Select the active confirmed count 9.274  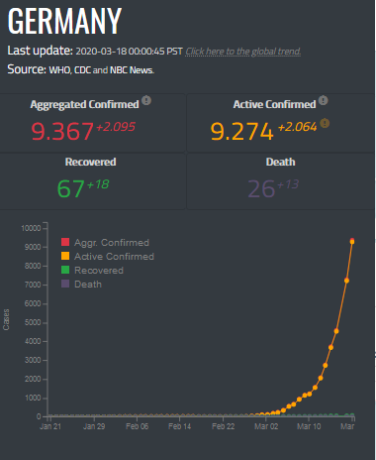pyautogui.click(x=242, y=131)
